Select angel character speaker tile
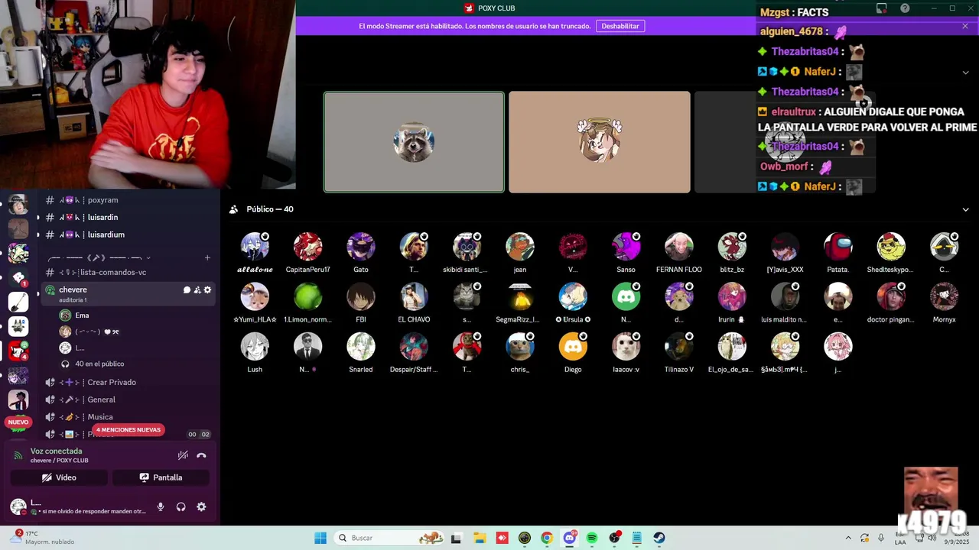The height and width of the screenshot is (550, 979). tap(600, 142)
